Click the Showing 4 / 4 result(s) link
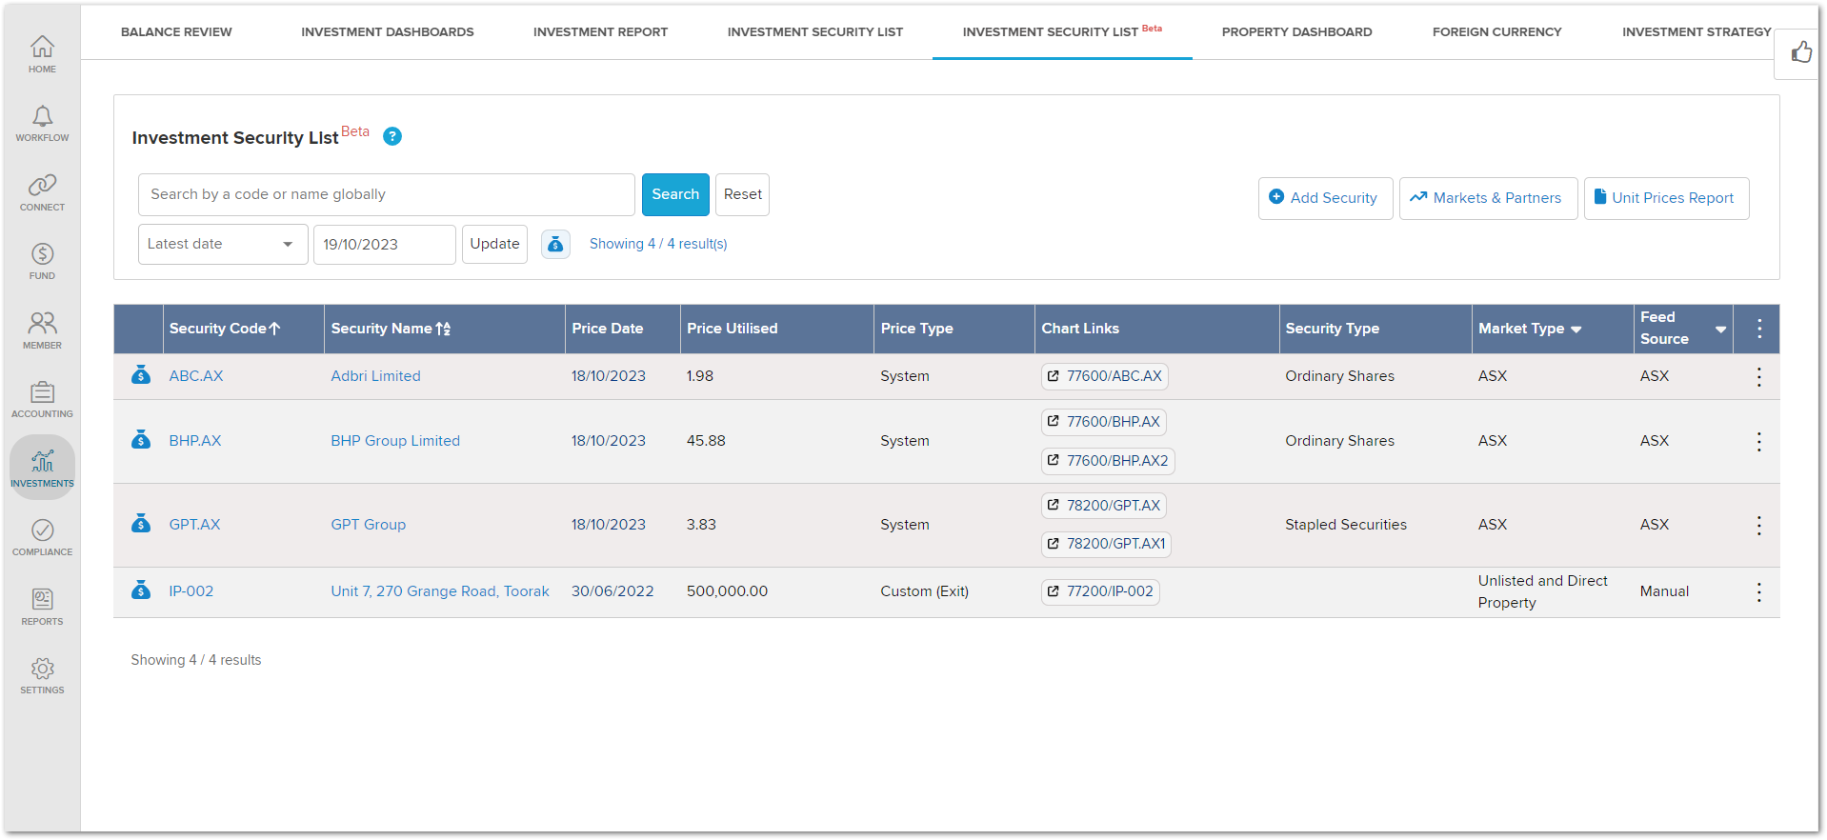Viewport: 1827px width, 840px height. click(658, 244)
